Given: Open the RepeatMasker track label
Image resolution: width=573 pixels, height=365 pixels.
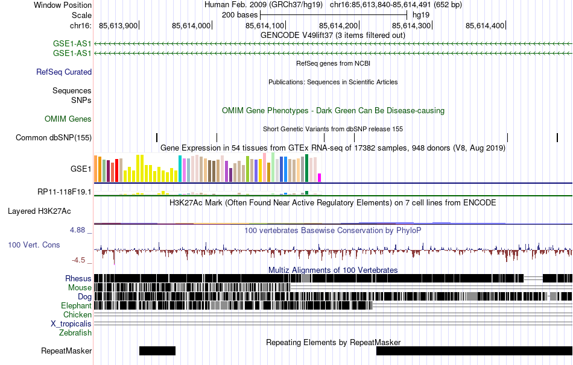Looking at the screenshot, I should 66,351.
